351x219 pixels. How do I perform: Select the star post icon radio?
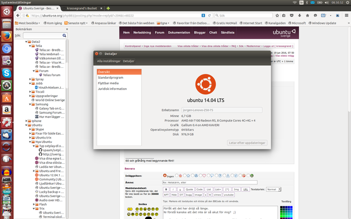pos(185,176)
